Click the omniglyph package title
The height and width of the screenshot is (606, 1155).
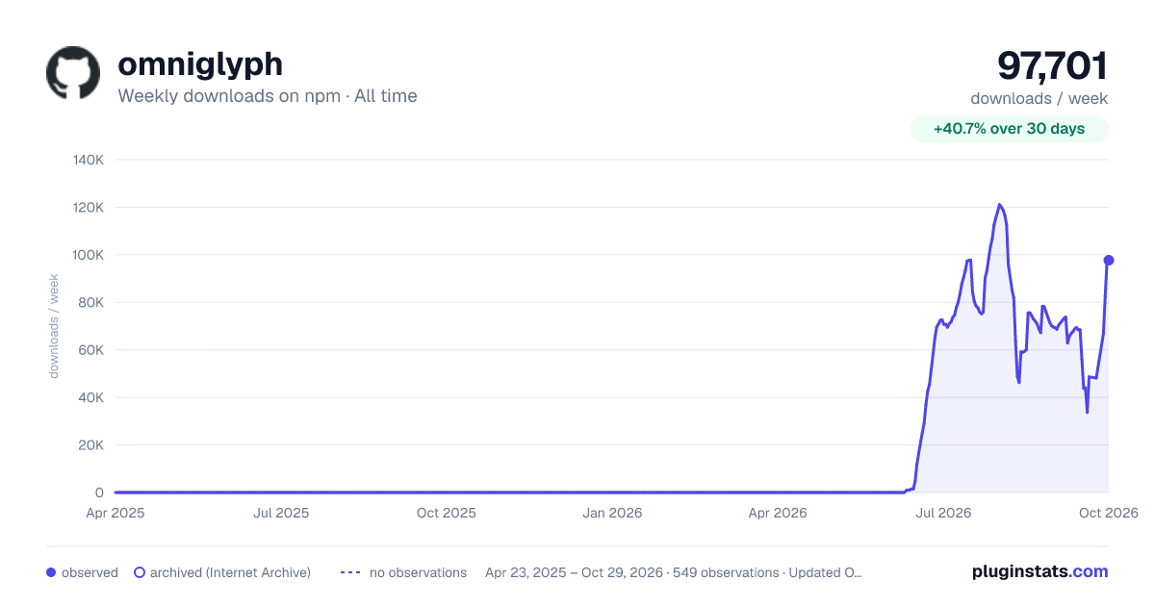(200, 63)
